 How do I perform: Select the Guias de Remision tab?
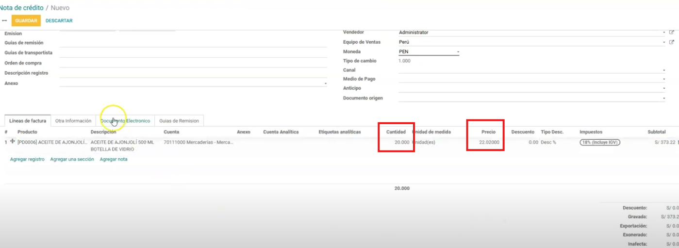179,121
